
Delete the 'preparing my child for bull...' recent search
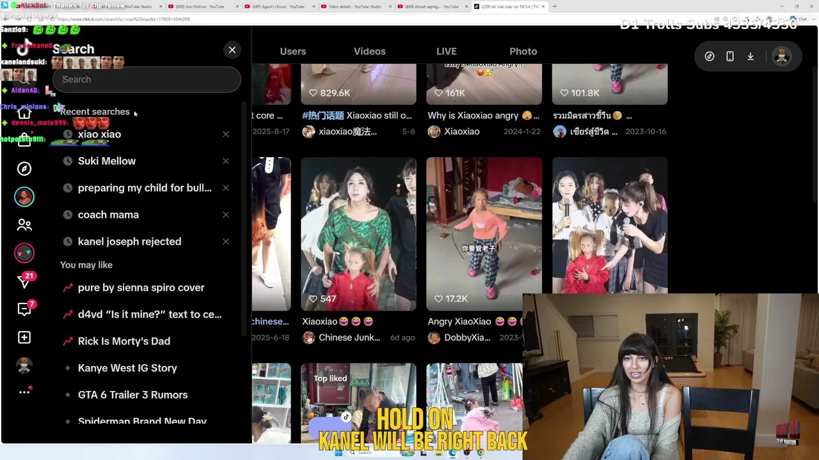(x=226, y=188)
